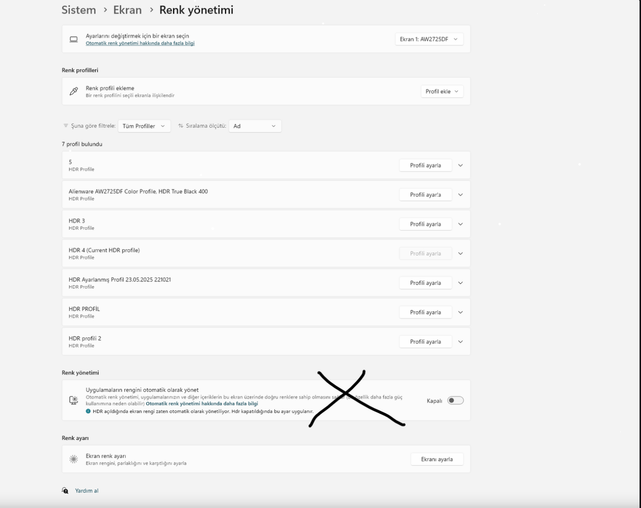The height and width of the screenshot is (508, 641).
Task: Click the Renk yönetimi page title
Action: (196, 10)
